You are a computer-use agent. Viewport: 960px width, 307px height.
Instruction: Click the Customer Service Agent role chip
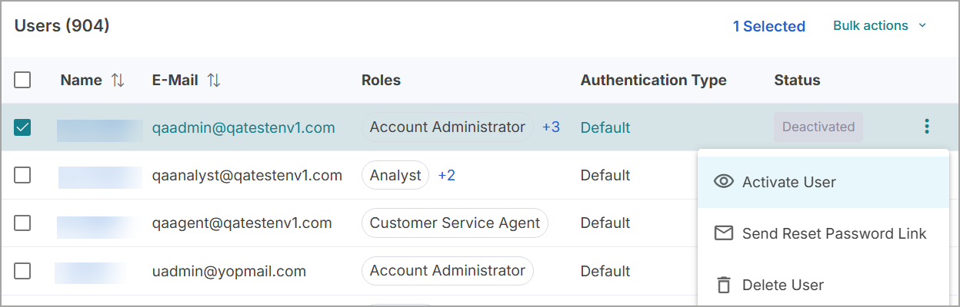coord(455,223)
